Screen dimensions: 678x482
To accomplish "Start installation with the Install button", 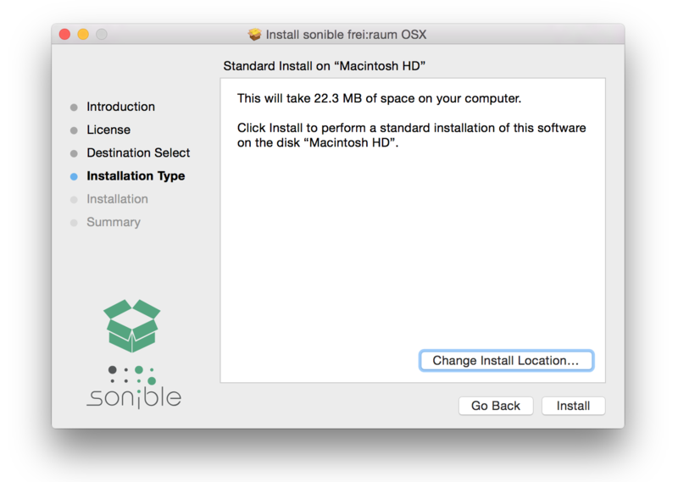I will [573, 406].
